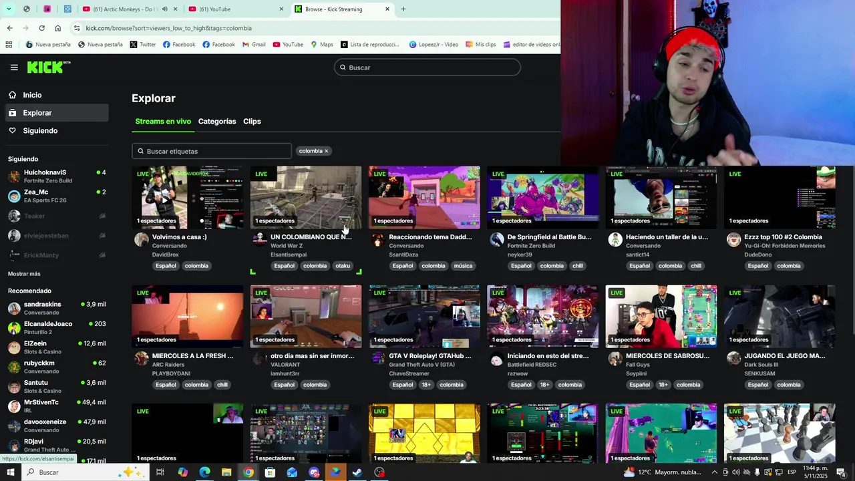Screen dimensions: 855x481
Task: Click Fortnite Zero Build category under neyker39
Action: (x=531, y=246)
